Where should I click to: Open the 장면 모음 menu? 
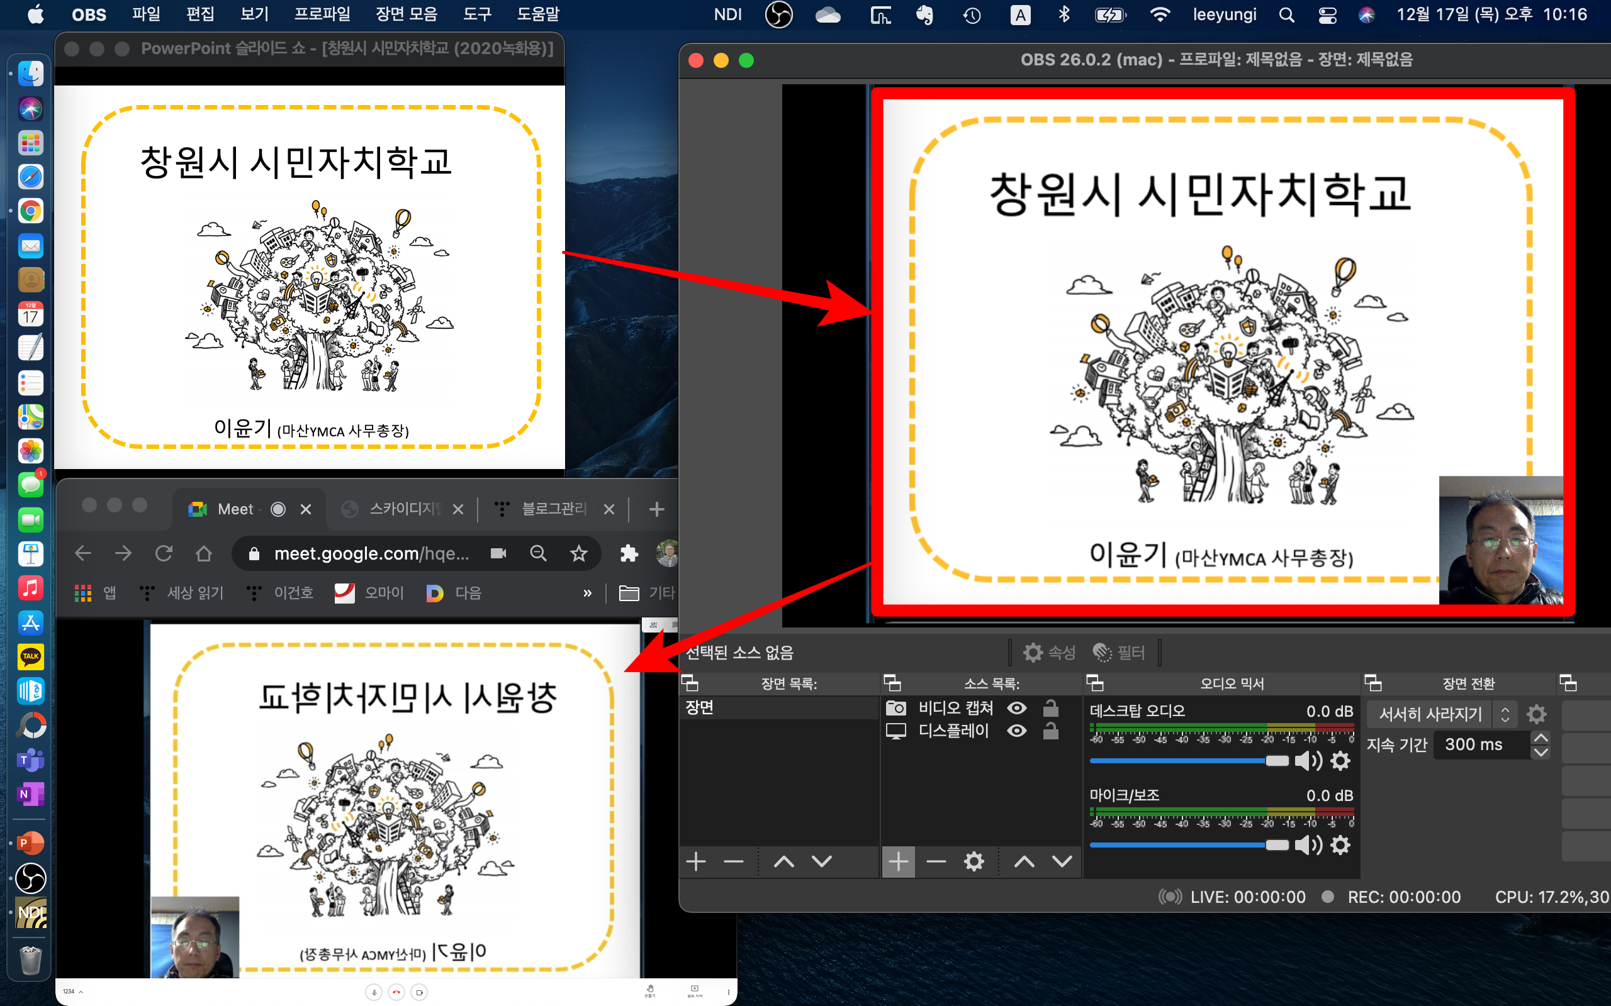pos(406,14)
